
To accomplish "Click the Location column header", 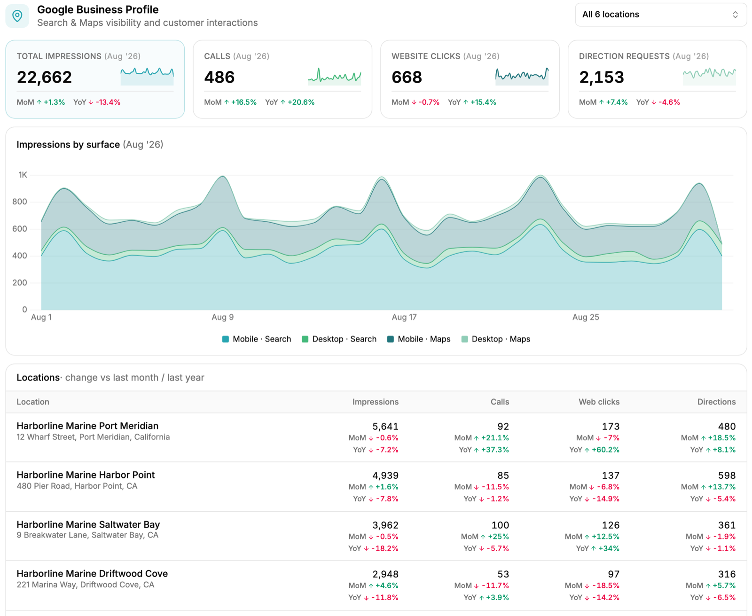I will tap(33, 402).
